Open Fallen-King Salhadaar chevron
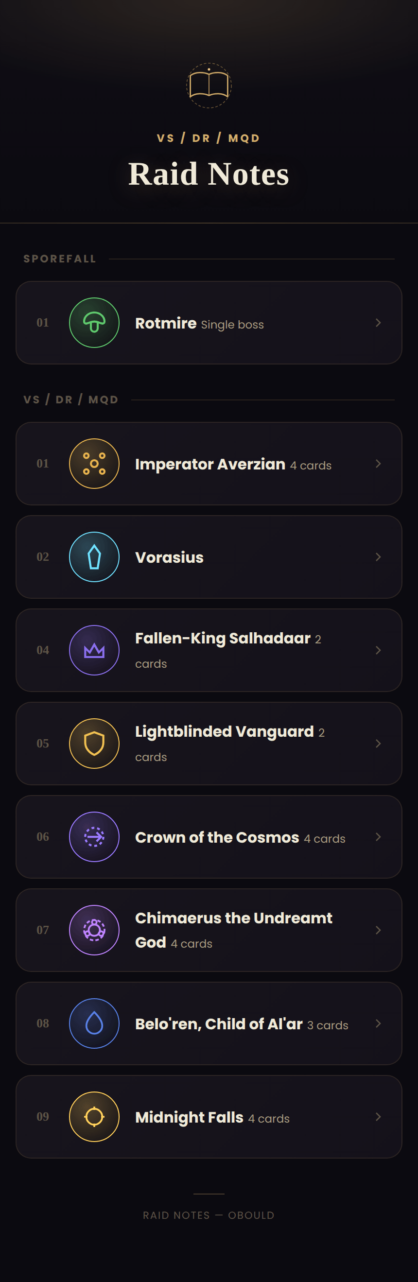Screen dimensions: 418x1282 (x=378, y=650)
